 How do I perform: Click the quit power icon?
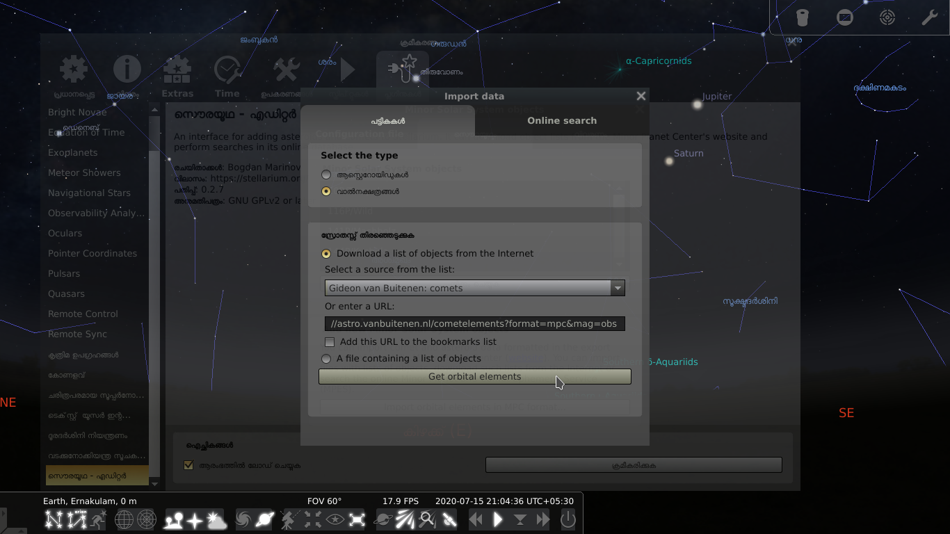tap(568, 519)
